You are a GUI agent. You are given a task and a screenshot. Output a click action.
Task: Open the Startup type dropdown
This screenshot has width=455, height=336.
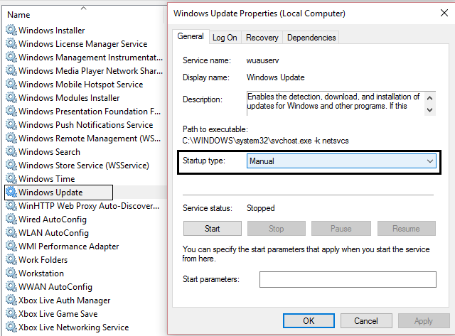click(341, 161)
